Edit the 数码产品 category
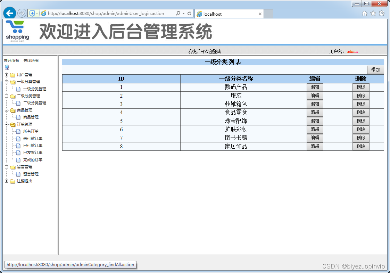 pos(315,87)
